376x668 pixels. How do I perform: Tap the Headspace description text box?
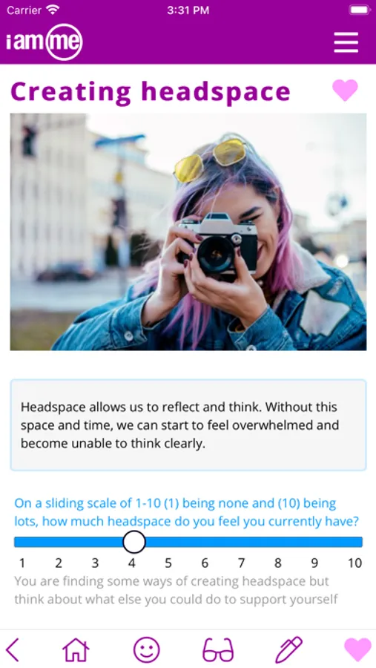[188, 425]
